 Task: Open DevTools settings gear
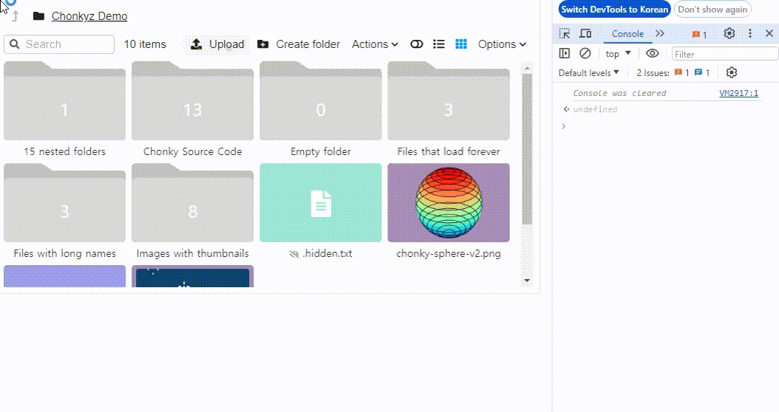tap(729, 33)
